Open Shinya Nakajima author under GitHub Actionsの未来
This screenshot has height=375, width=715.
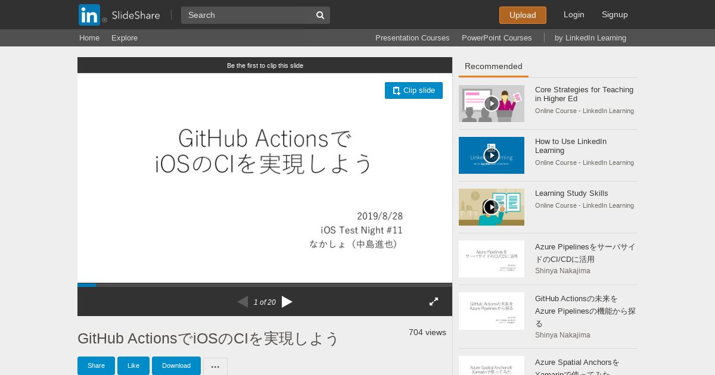[x=562, y=335]
